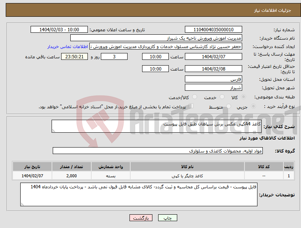The height and width of the screenshot is (228, 301).
Task: Click the resize handle of buyer notes box
Action: (22, 204)
